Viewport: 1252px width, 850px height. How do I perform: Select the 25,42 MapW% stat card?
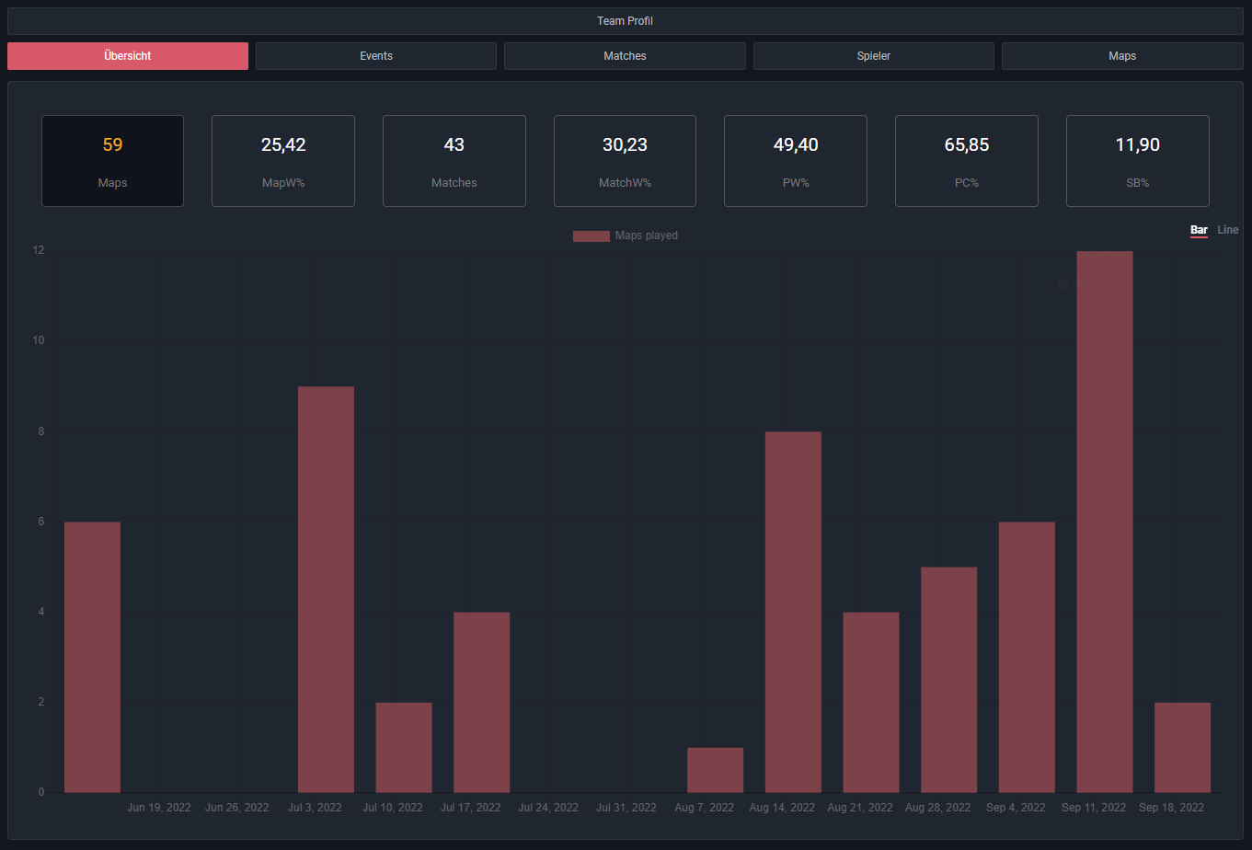[283, 161]
